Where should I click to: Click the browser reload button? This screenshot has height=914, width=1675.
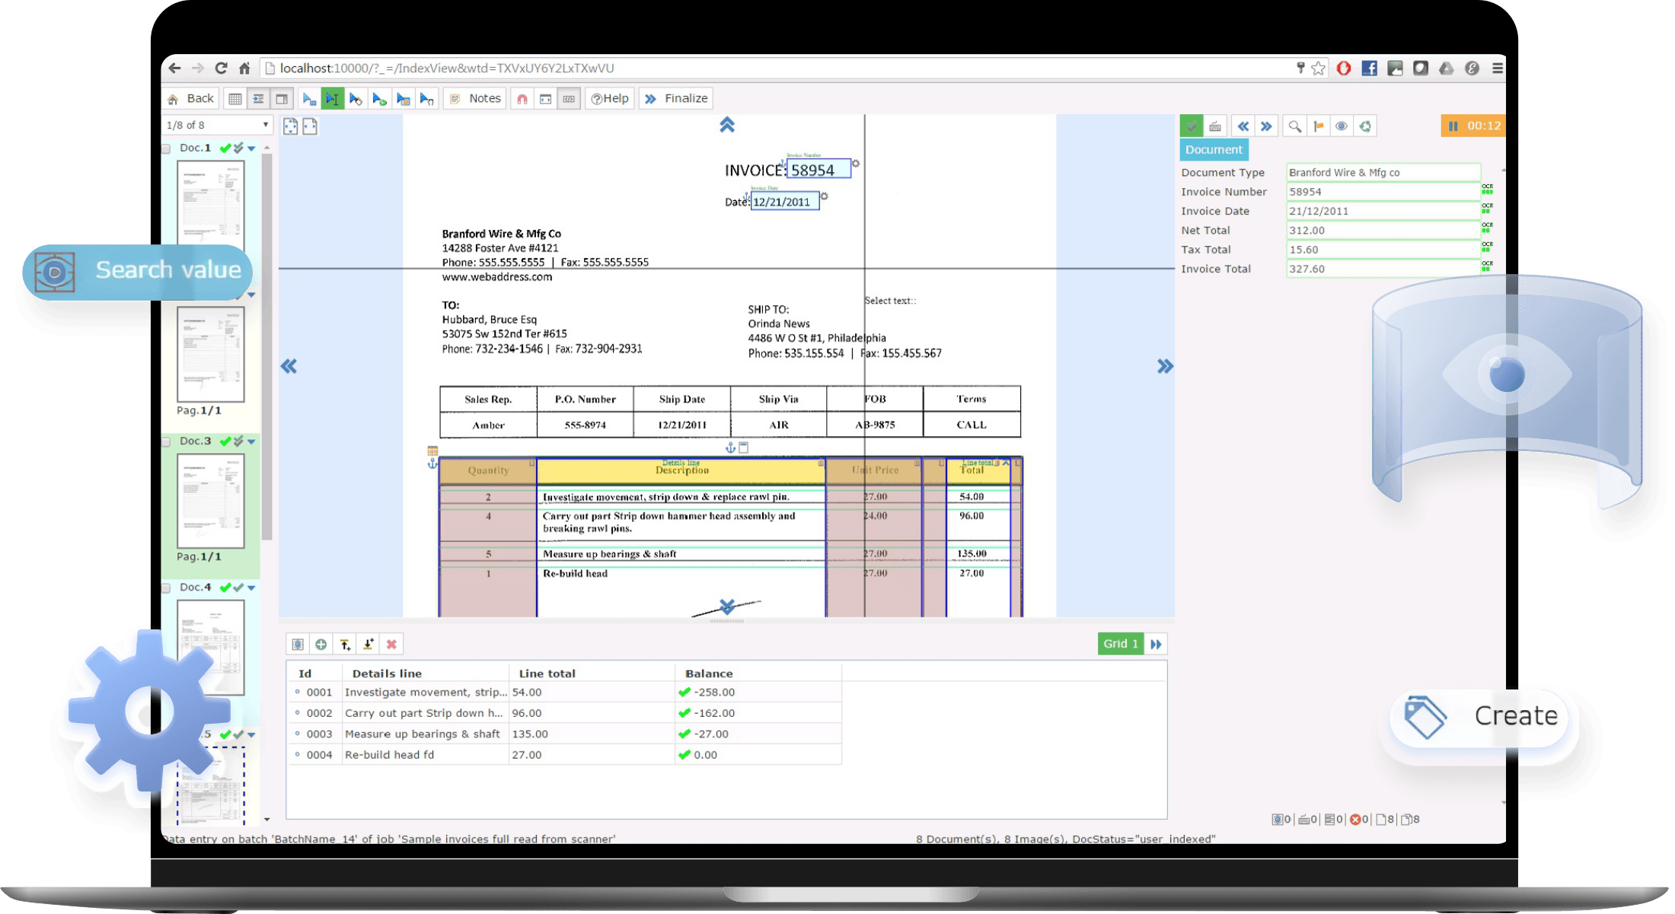click(x=221, y=68)
